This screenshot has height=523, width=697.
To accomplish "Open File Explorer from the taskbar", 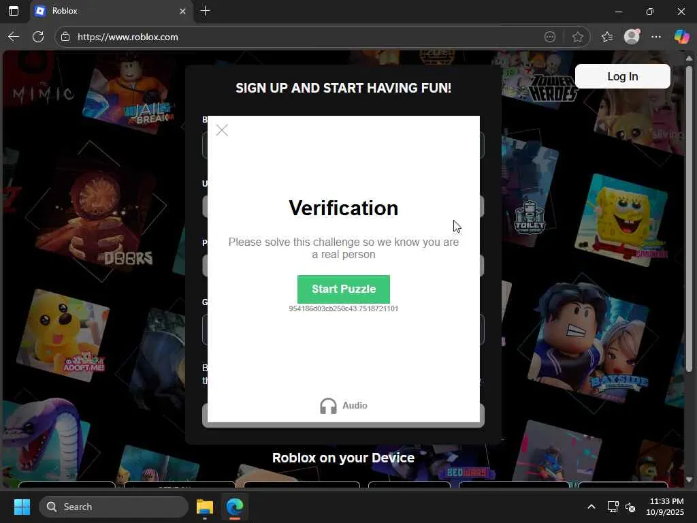I will point(205,507).
